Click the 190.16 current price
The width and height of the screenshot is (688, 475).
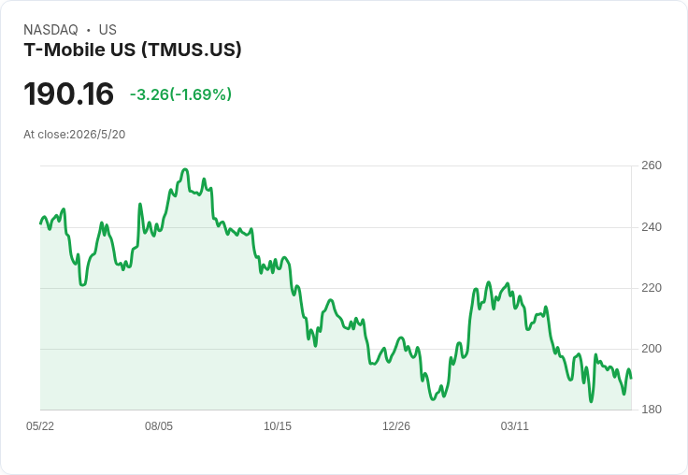pyautogui.click(x=69, y=94)
